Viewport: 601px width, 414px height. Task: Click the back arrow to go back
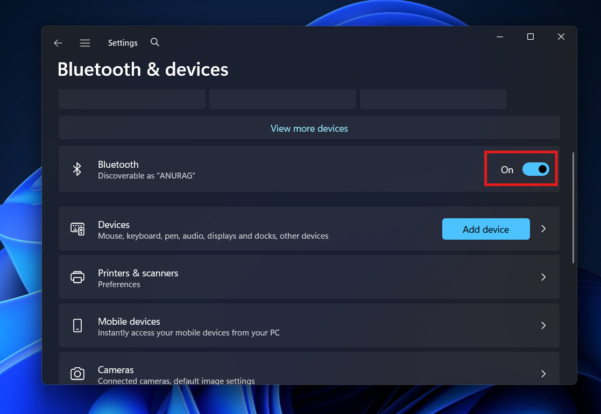tap(58, 42)
